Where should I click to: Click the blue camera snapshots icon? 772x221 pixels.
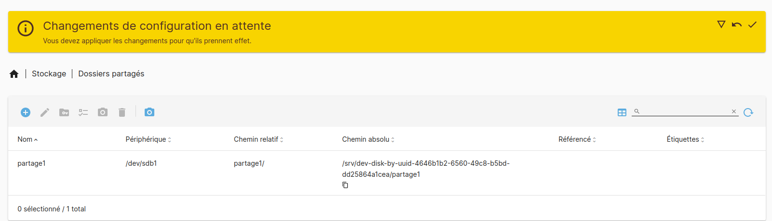click(149, 112)
